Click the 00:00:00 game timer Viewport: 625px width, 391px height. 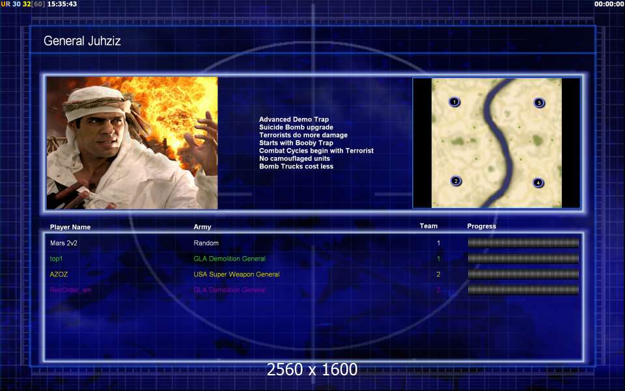[609, 4]
